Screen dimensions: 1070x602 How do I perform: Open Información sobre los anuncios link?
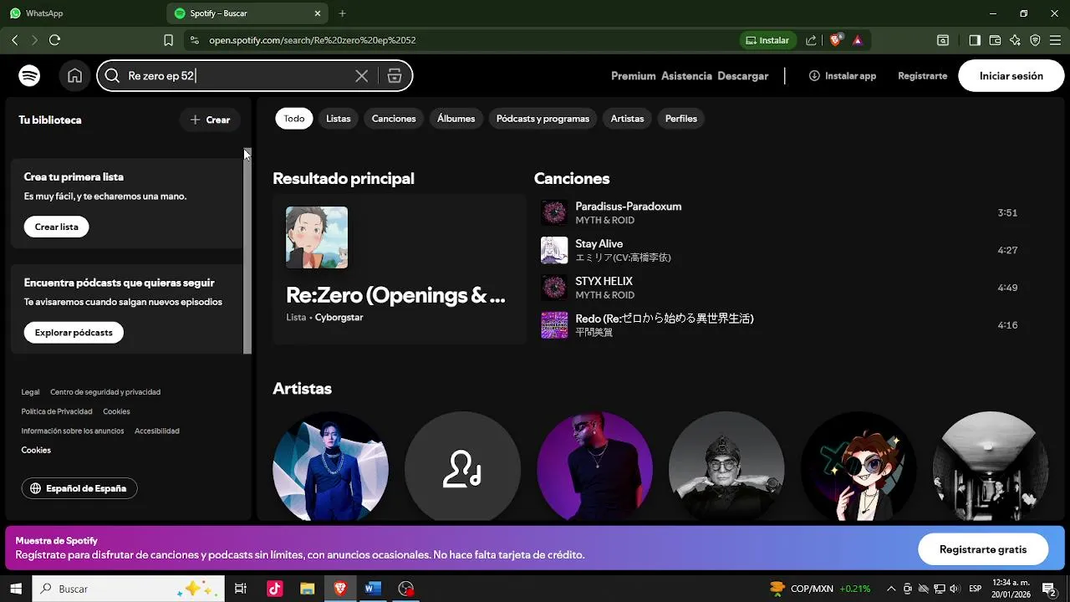[73, 431]
